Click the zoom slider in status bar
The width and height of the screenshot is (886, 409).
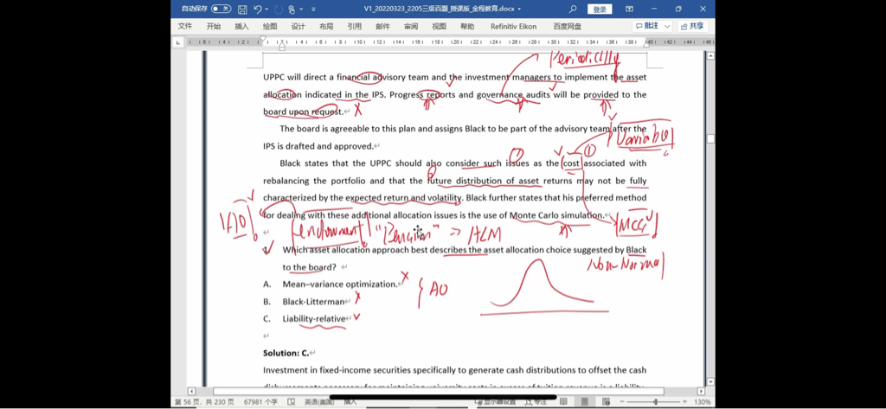[655, 402]
